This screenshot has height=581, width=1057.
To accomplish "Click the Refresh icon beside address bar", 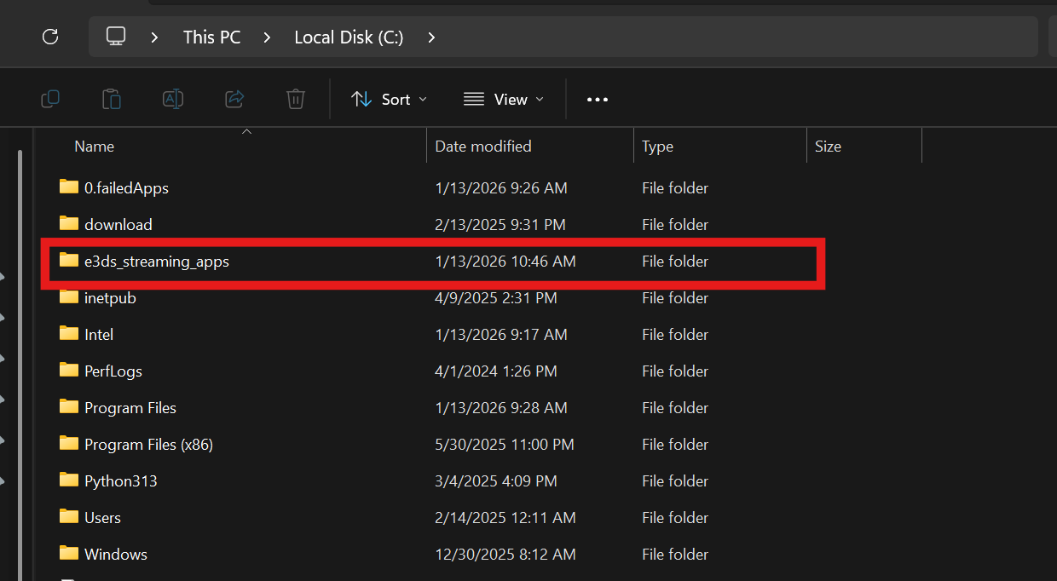I will click(x=50, y=37).
